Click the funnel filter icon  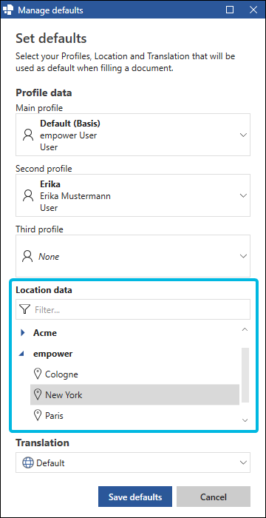[x=24, y=309]
